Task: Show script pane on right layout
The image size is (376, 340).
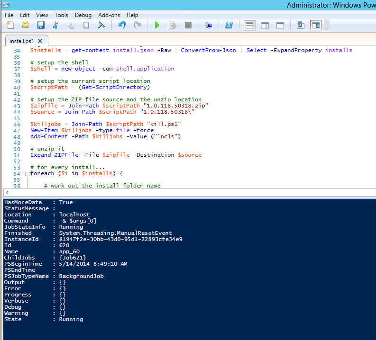Action: (x=265, y=26)
